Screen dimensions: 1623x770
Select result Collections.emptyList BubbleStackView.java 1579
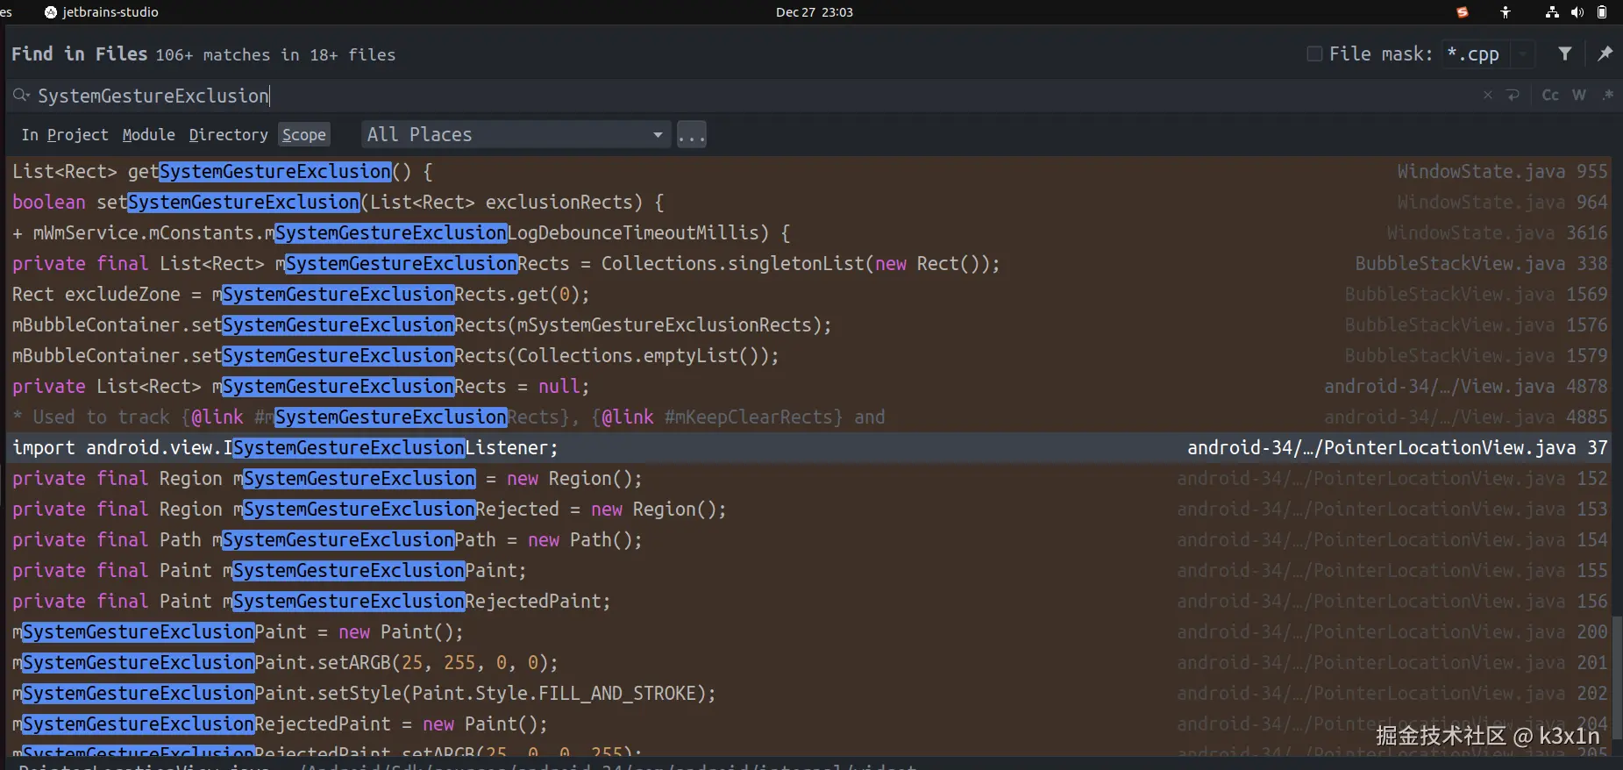810,355
